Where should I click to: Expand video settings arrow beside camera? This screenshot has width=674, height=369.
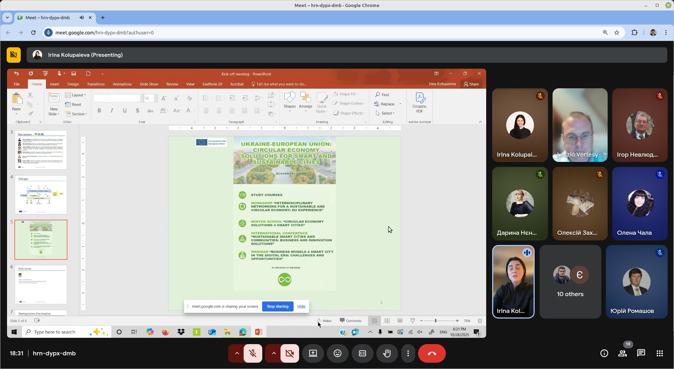pyautogui.click(x=274, y=353)
